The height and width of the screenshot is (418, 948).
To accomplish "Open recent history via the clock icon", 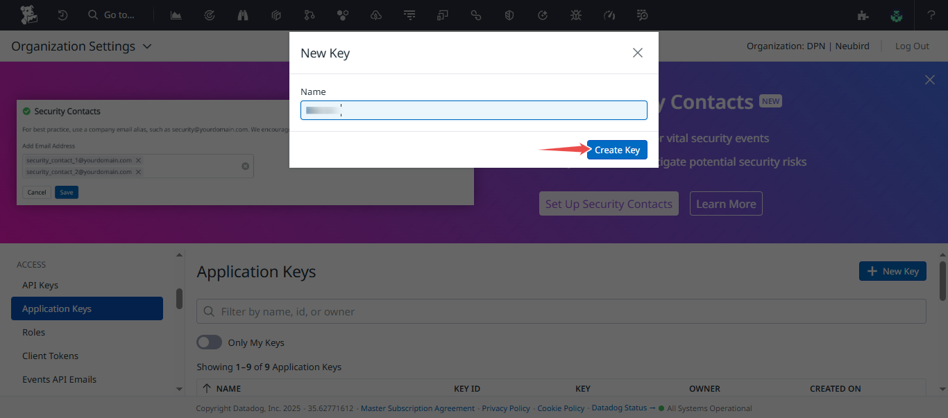I will (x=62, y=15).
